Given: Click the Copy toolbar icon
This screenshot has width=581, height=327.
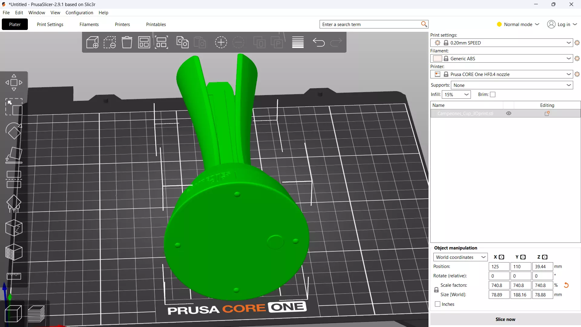Looking at the screenshot, I should [182, 42].
